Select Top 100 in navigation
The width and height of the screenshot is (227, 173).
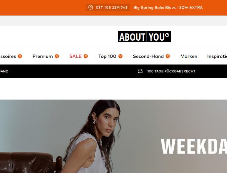tap(107, 56)
